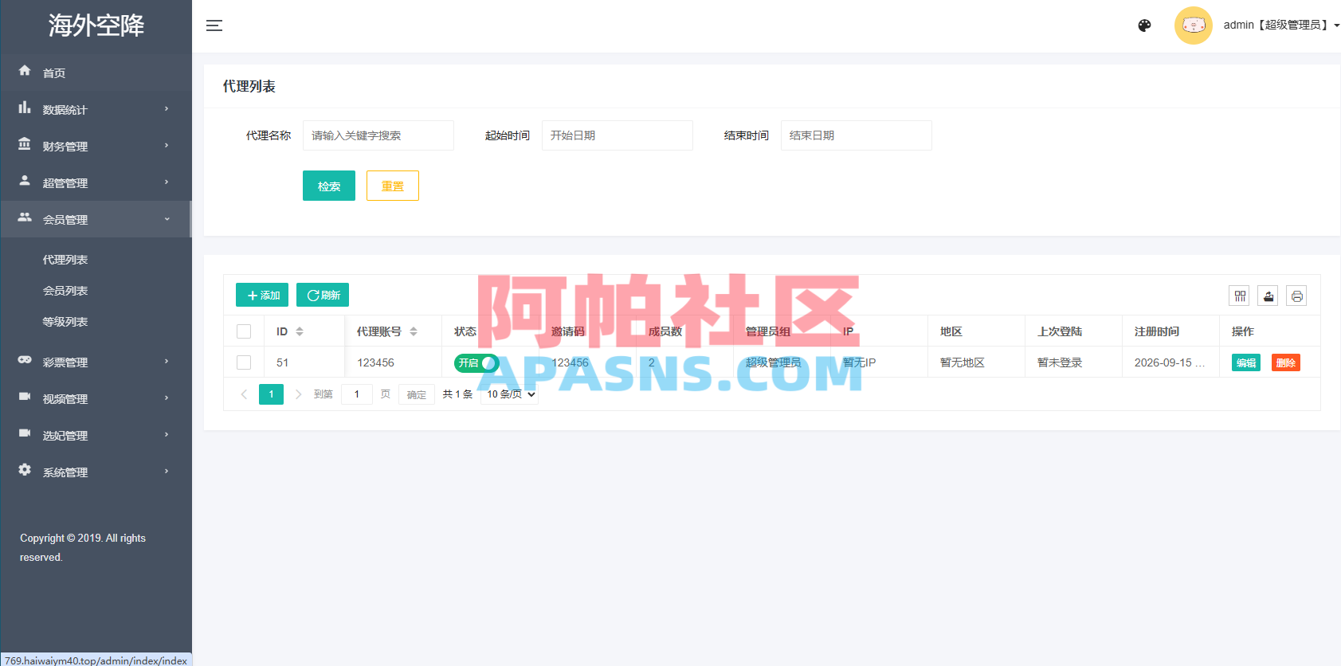1341x666 pixels.
Task: Open 会员列表 in the sidebar submenu
Action: click(x=65, y=291)
